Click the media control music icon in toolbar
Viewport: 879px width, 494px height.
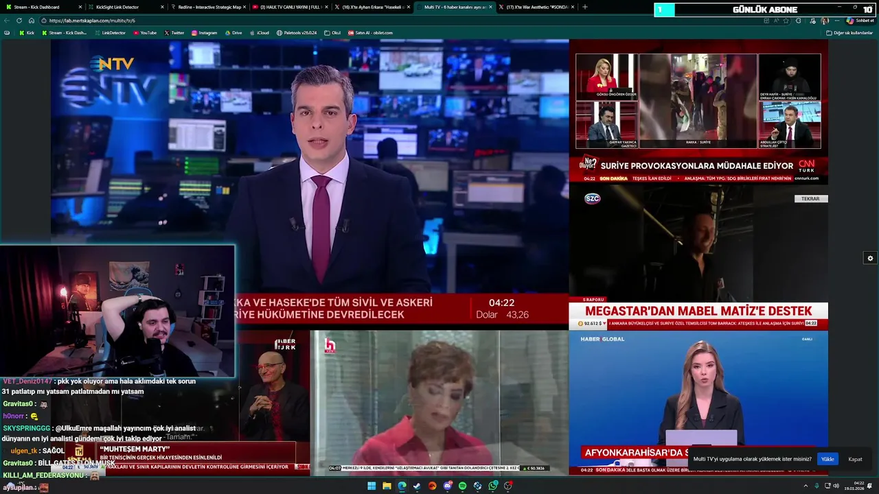812,21
